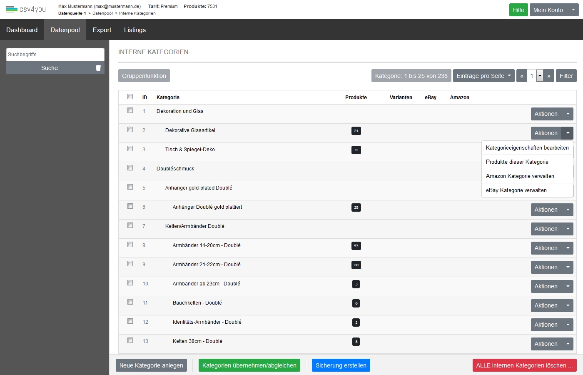Go to previous page with « arrow
The height and width of the screenshot is (375, 583).
click(x=521, y=76)
